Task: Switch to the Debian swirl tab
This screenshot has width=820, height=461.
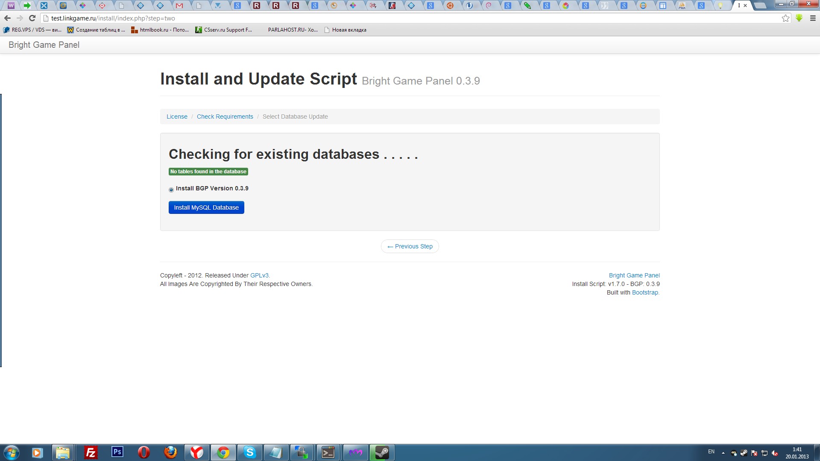Action: click(x=489, y=6)
